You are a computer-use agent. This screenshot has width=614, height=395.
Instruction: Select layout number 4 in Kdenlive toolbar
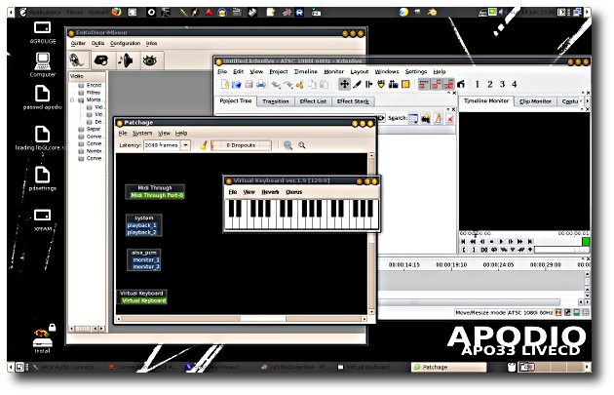point(515,84)
